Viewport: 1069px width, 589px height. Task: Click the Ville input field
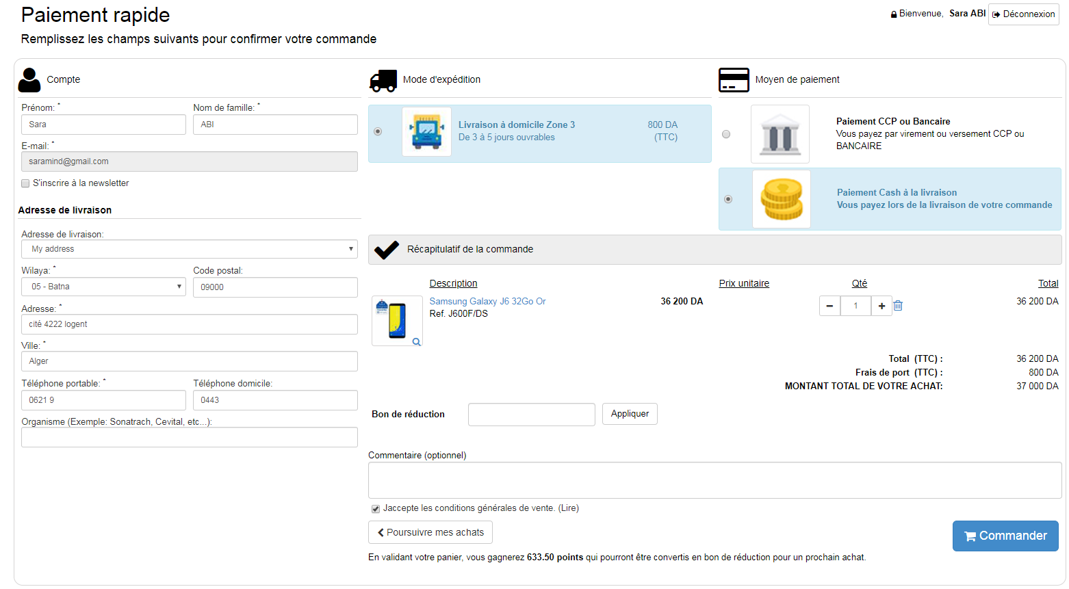coord(190,361)
